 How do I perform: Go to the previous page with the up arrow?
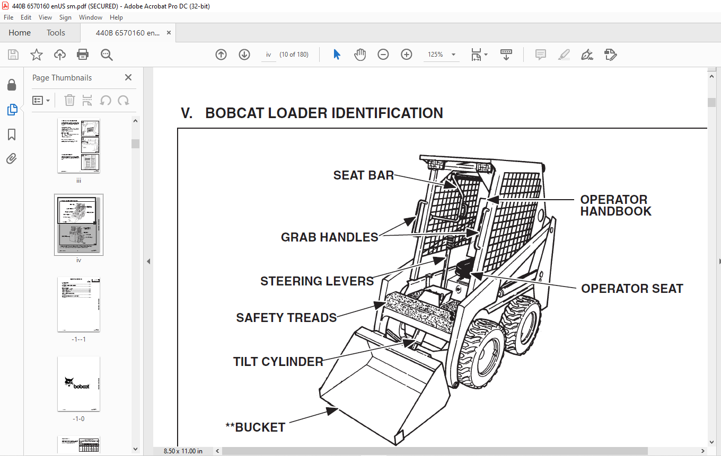(221, 55)
